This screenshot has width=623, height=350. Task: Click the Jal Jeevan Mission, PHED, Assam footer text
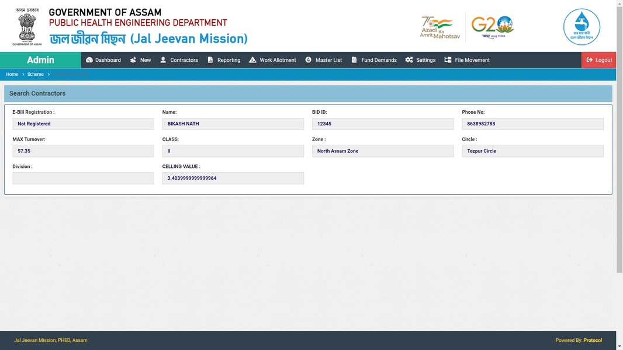pos(50,340)
